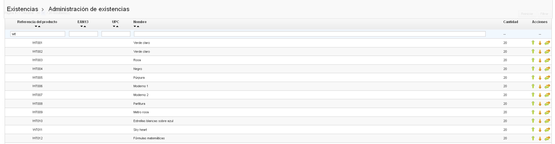Sort UPC column ascending

click(117, 27)
